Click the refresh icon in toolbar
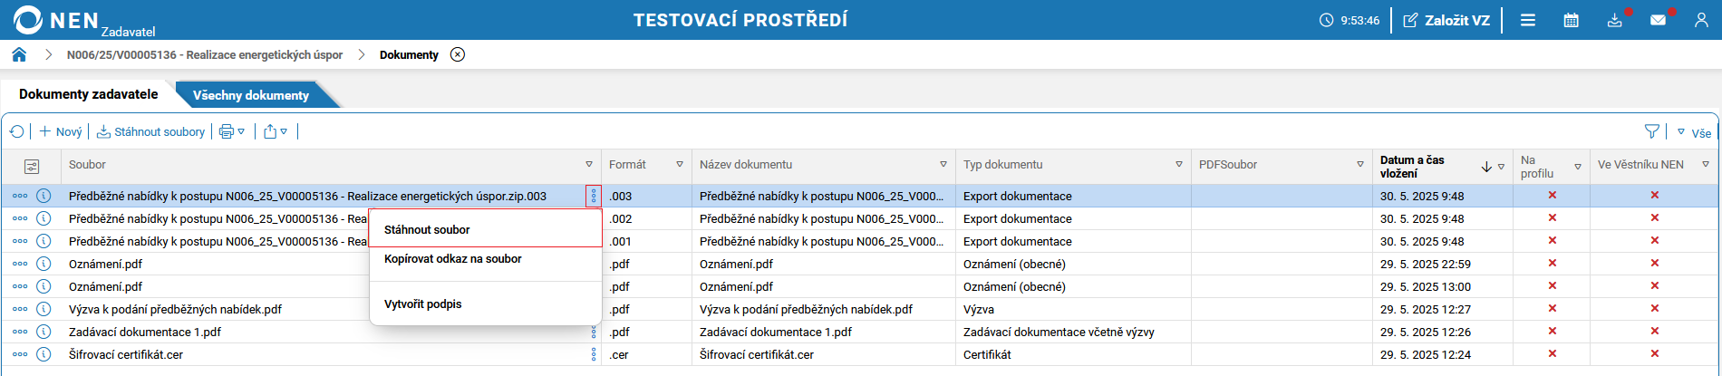Viewport: 1722px width, 376px height. click(17, 132)
